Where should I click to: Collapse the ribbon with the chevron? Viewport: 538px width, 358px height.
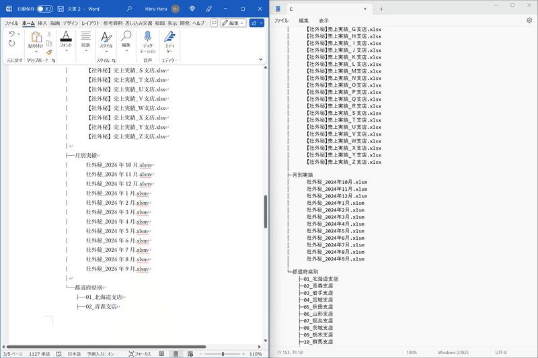pos(260,59)
